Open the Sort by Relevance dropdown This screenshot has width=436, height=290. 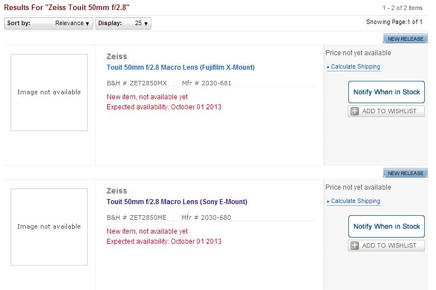pos(49,23)
